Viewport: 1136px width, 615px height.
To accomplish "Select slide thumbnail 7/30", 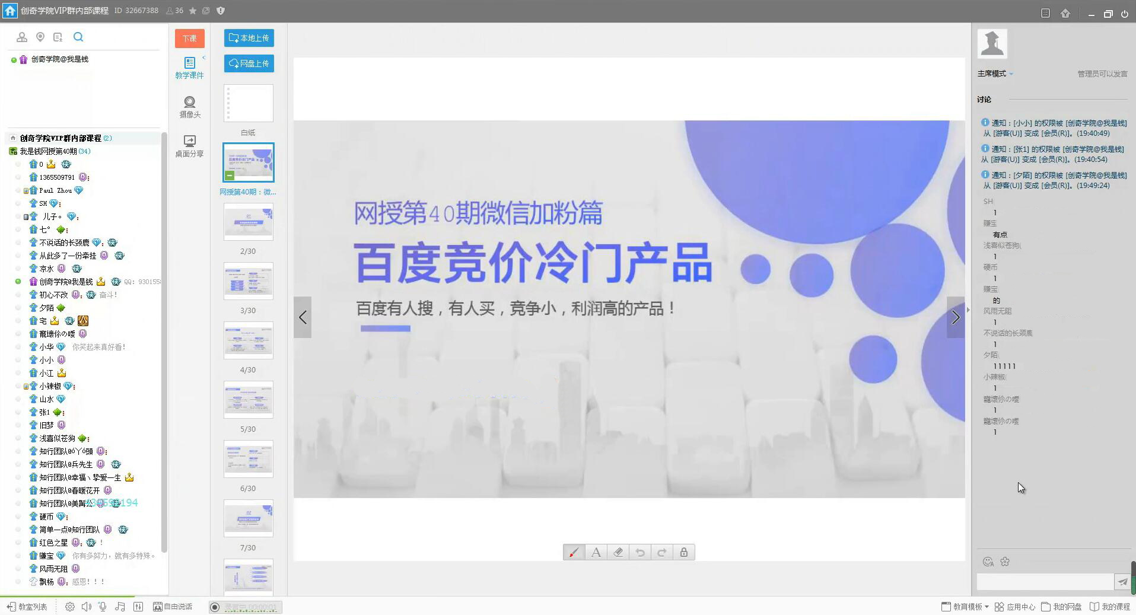I will pyautogui.click(x=248, y=518).
